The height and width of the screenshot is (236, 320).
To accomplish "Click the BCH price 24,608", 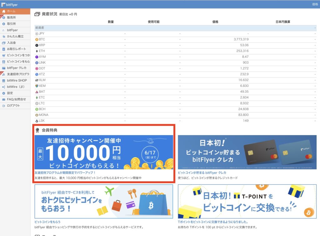I will point(243,109).
